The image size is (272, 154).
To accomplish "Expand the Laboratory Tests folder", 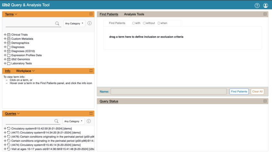I will (5, 63).
